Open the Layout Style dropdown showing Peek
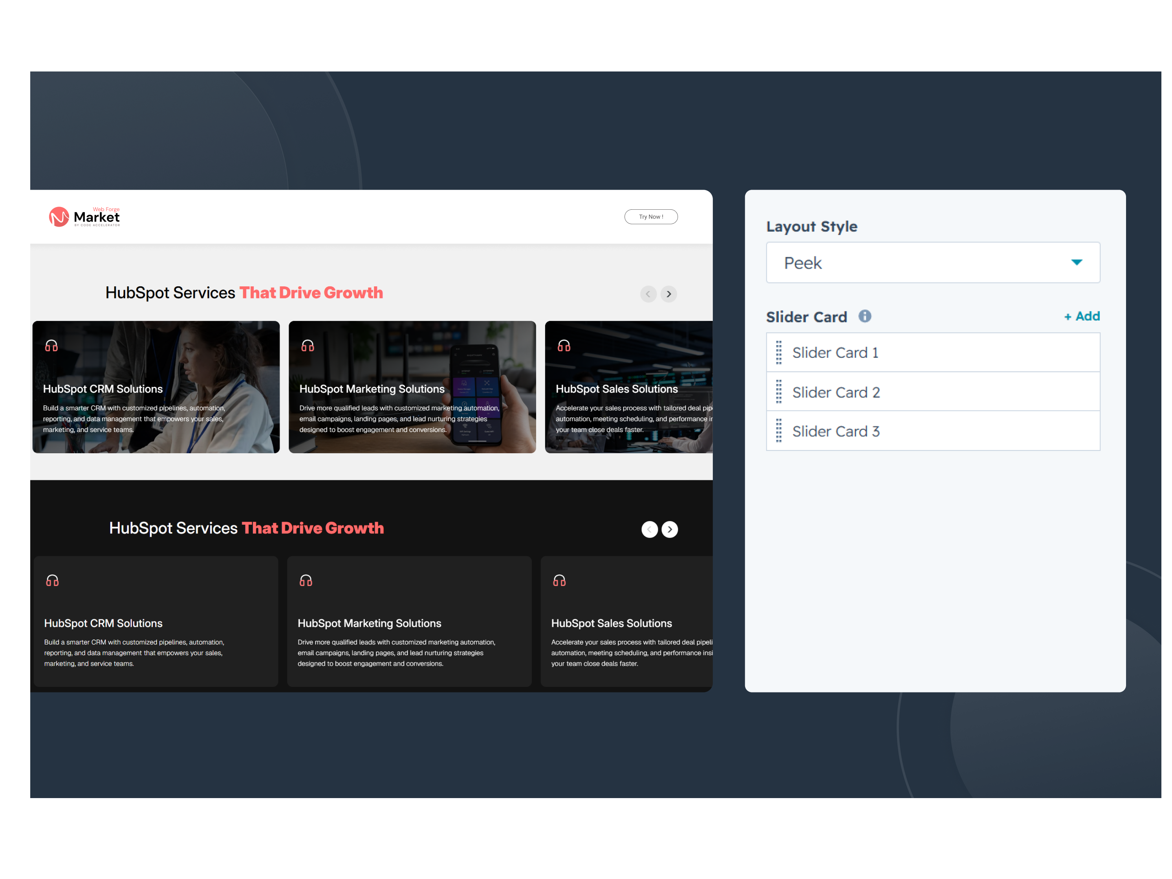Image resolution: width=1172 pixels, height=879 pixels. [x=933, y=263]
